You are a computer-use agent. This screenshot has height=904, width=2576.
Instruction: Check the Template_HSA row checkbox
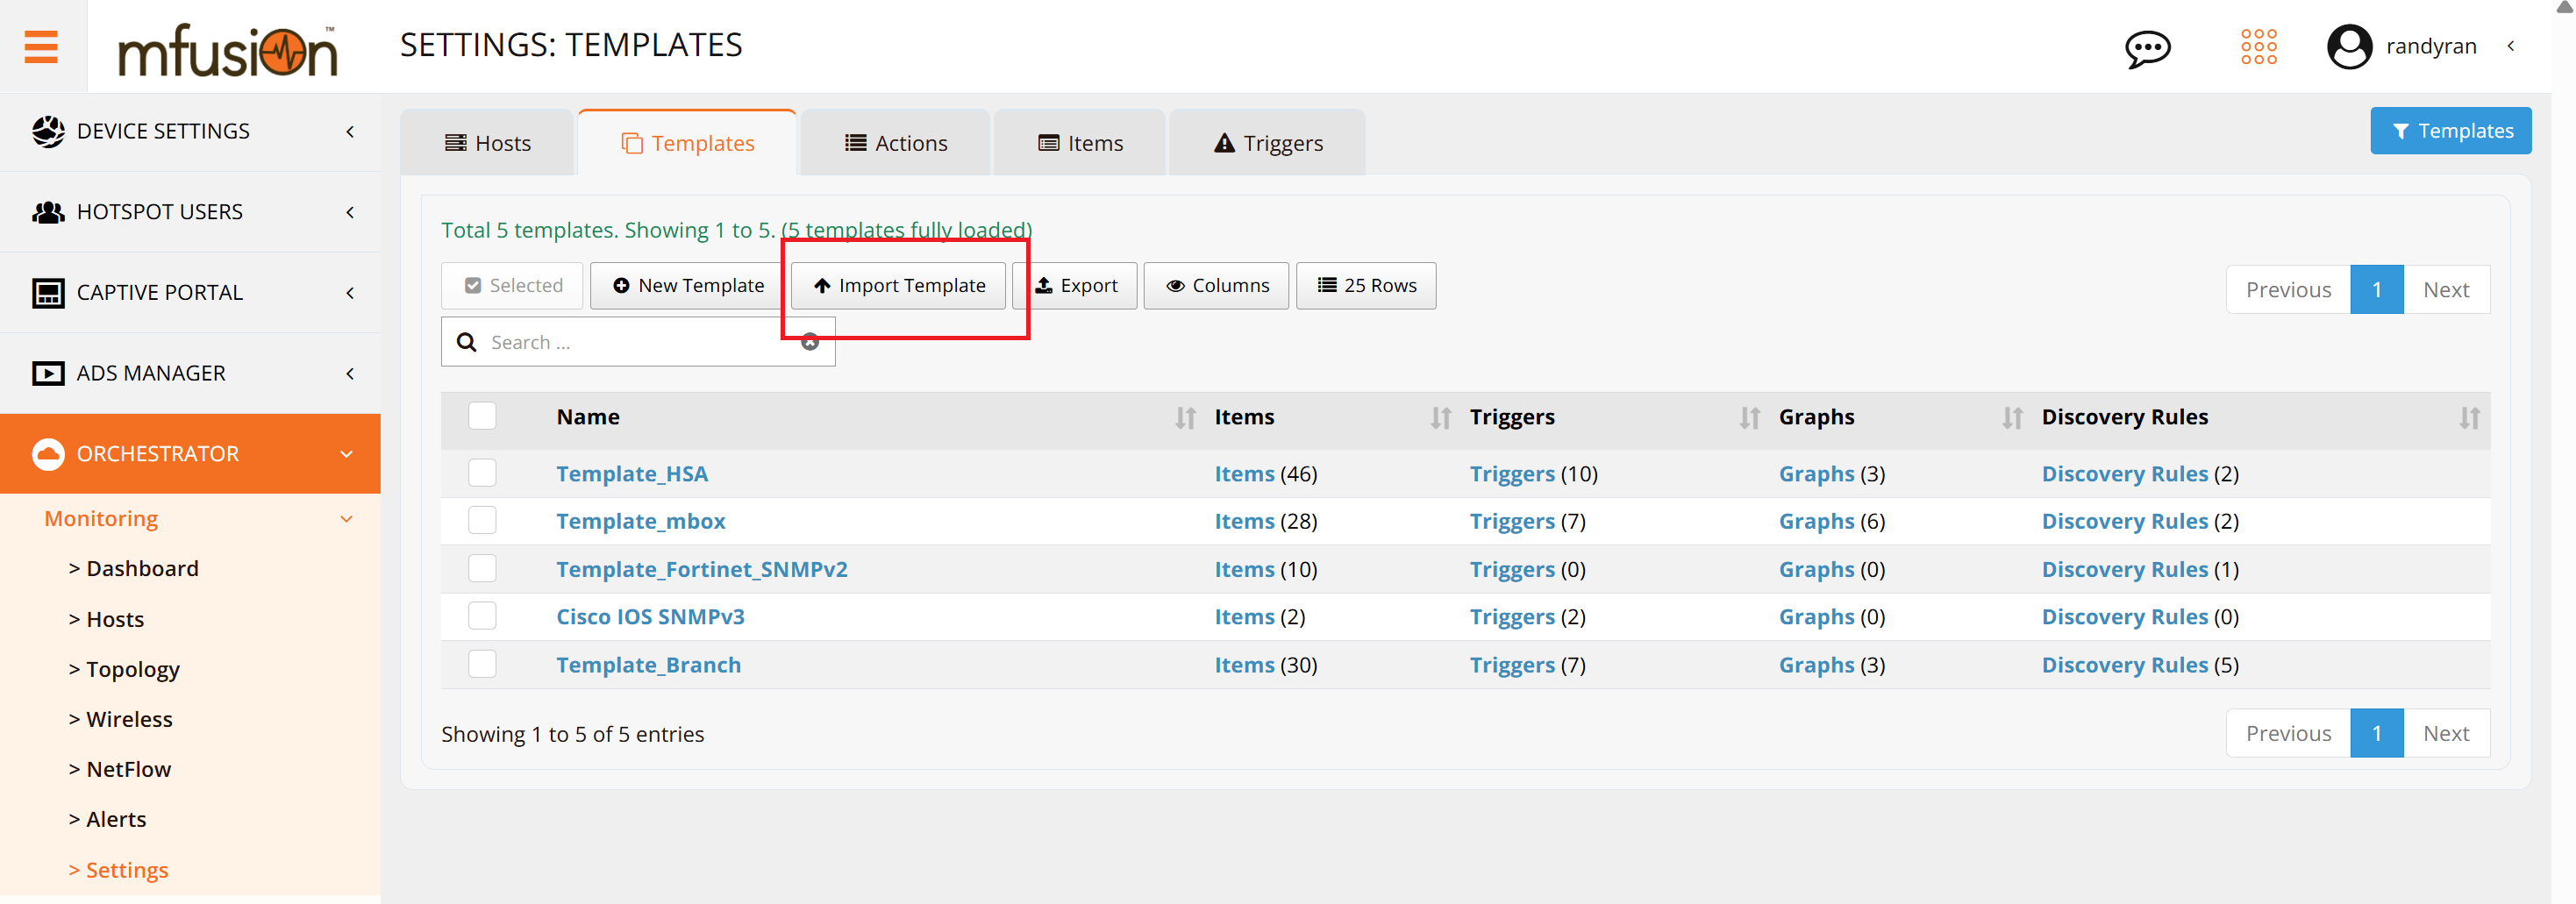(x=482, y=473)
